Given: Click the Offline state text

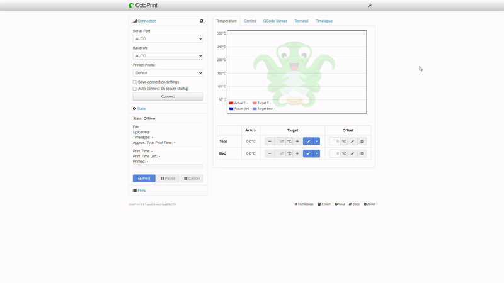Looking at the screenshot, I should point(149,118).
